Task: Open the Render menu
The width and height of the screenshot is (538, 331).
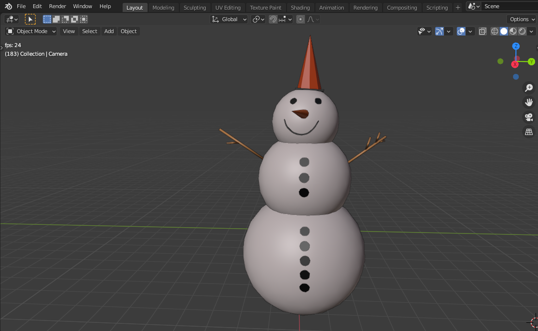Action: (x=57, y=6)
